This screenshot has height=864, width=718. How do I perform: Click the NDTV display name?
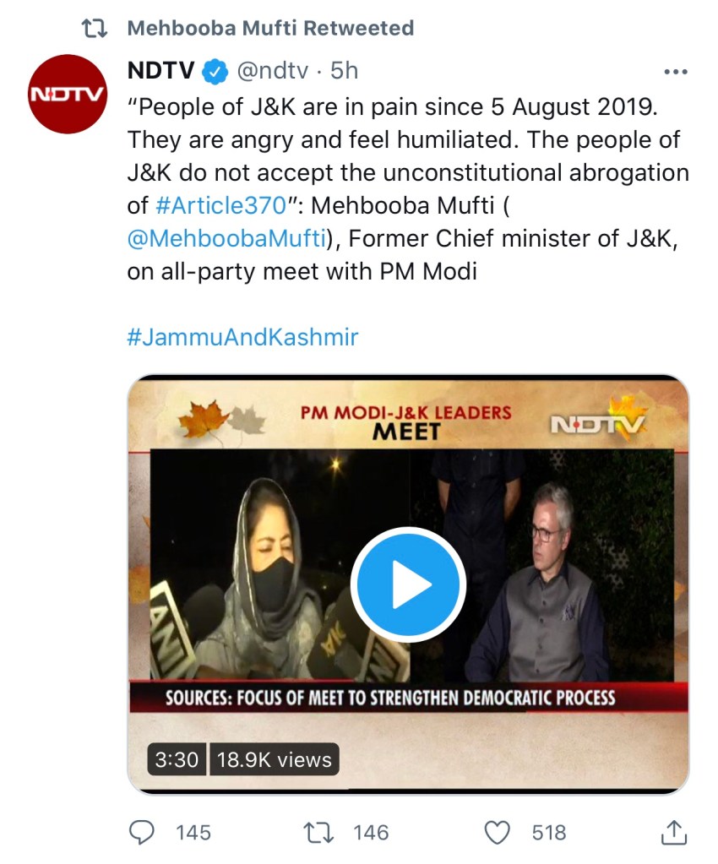[x=160, y=71]
